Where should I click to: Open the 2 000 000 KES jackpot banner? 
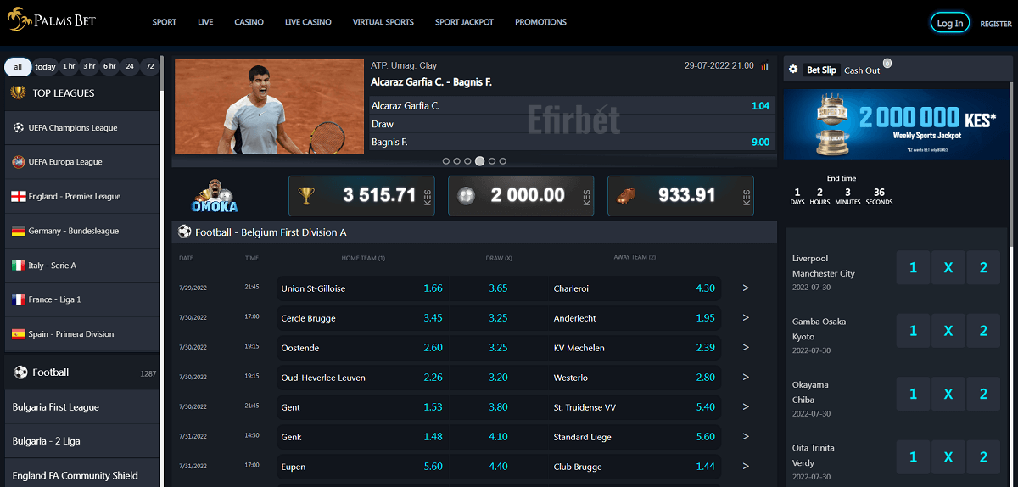coord(896,124)
